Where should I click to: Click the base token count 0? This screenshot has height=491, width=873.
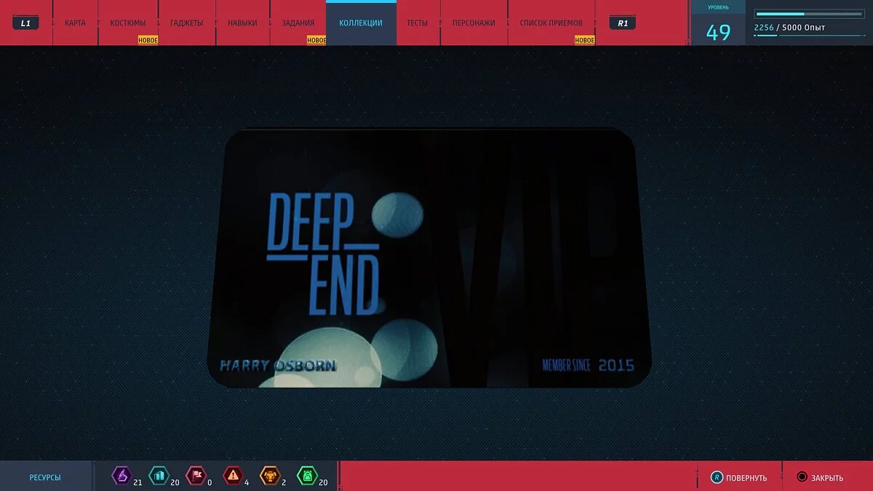point(210,482)
